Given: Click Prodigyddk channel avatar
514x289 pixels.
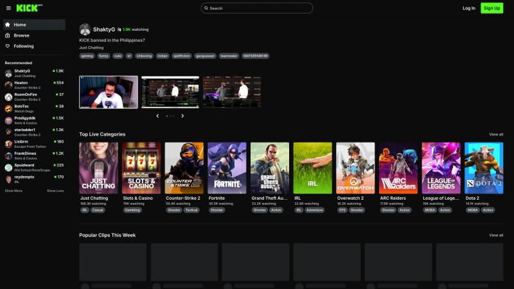Looking at the screenshot, I should coord(8,121).
